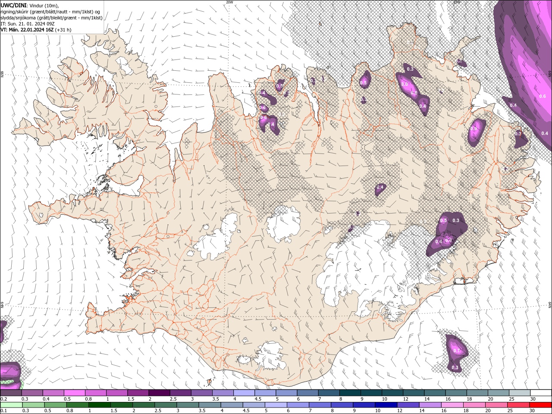This screenshot has height=414, width=552.
Task: Select the 20 pink swatch in the rain legend row
Action: 496,405
